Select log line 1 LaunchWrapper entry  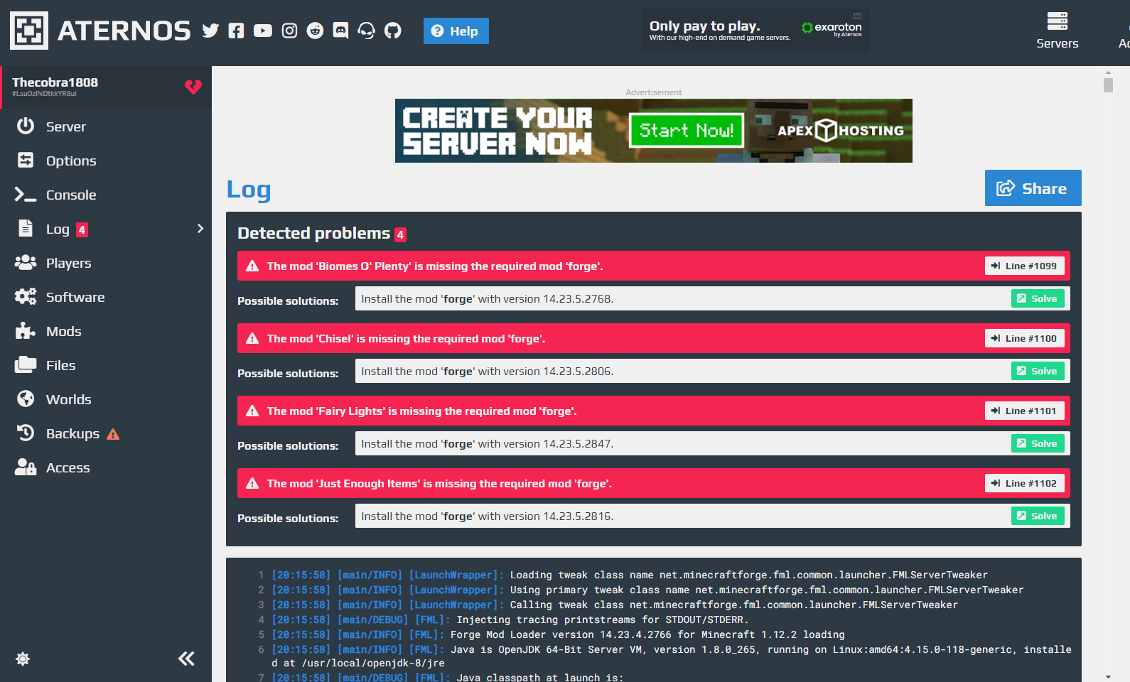tap(630, 575)
